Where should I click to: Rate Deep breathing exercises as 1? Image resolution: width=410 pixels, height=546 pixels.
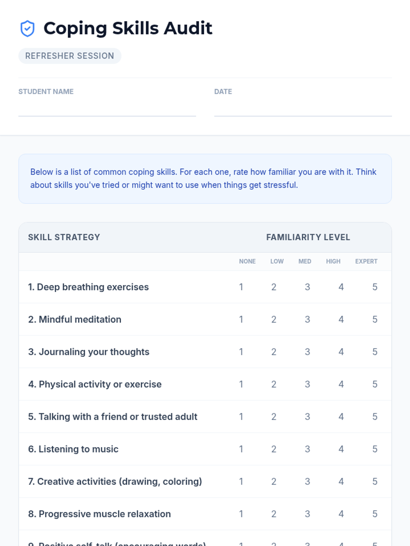pyautogui.click(x=241, y=287)
